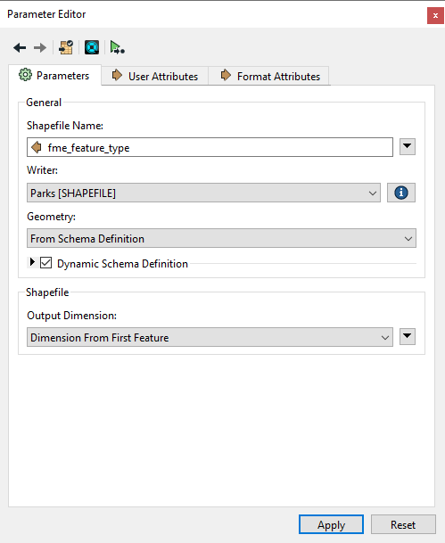Uncheck the Dynamic Schema Definition checkbox
Screen dimensions: 445x543
coord(46,263)
